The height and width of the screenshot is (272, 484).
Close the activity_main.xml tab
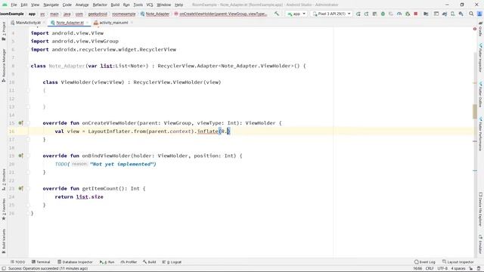coord(132,23)
